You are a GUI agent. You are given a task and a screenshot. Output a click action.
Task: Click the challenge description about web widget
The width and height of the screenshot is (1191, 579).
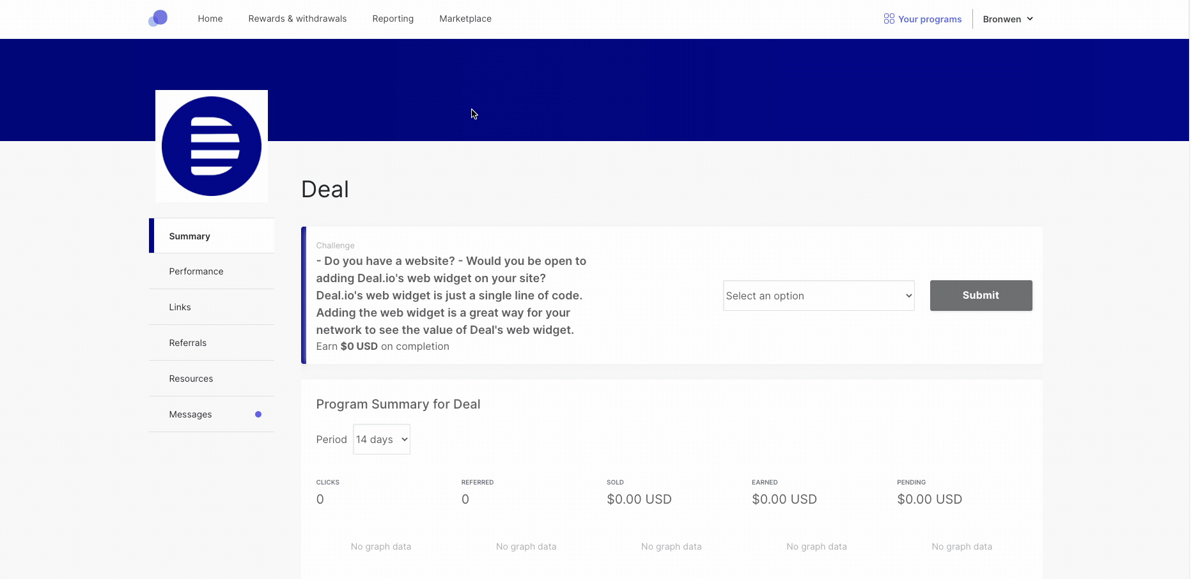(451, 296)
